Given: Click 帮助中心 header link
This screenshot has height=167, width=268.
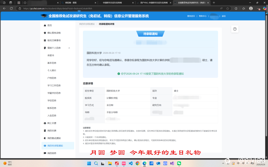Looking at the screenshot, I should [x=203, y=16].
